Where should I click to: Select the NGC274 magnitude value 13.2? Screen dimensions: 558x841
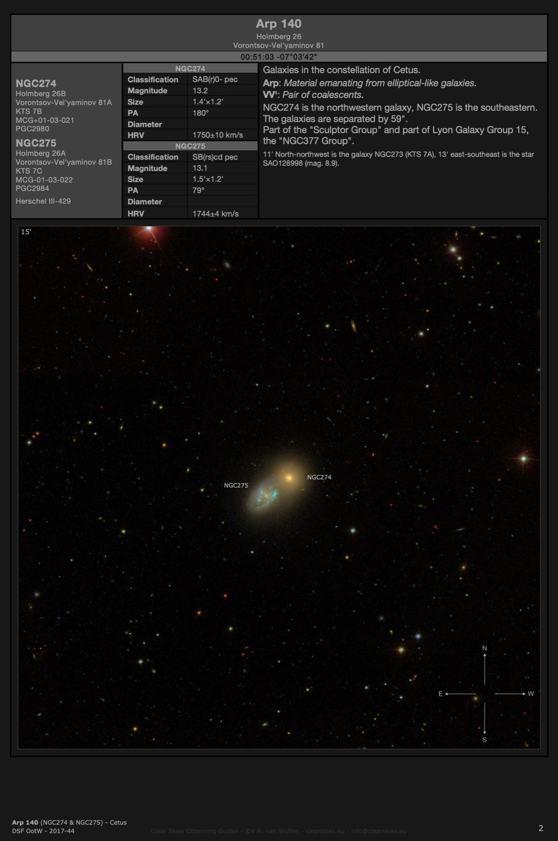tap(200, 91)
